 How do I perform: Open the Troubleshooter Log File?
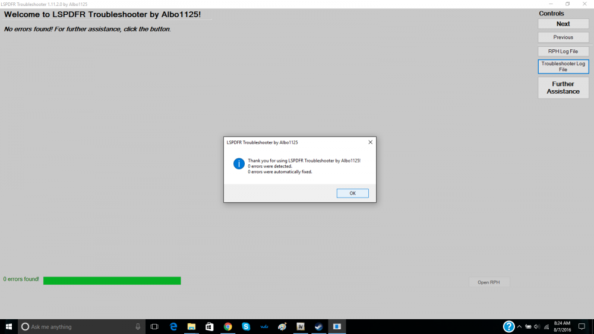[563, 66]
